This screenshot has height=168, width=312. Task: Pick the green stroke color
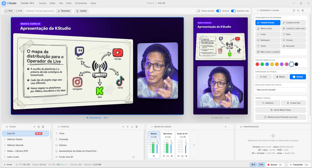tap(262, 64)
